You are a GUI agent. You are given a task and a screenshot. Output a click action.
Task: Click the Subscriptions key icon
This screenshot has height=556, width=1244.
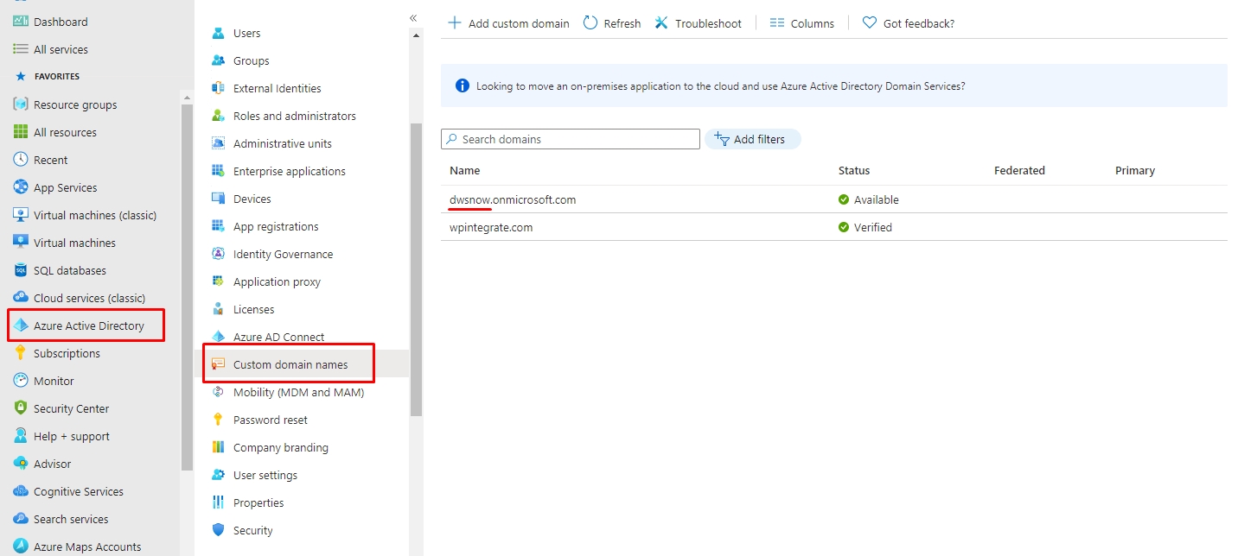[21, 353]
